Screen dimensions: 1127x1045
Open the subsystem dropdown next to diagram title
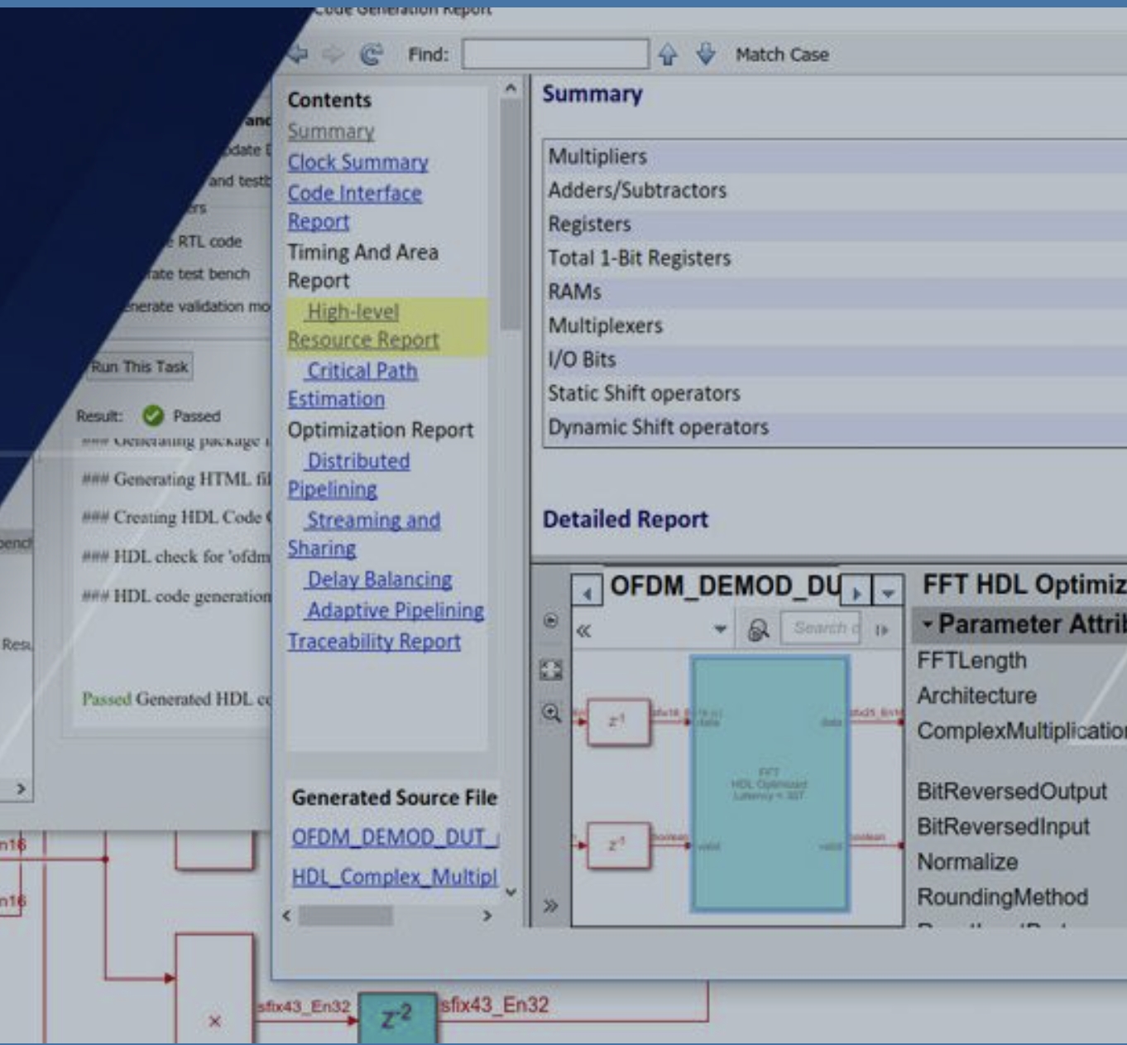pyautogui.click(x=888, y=595)
